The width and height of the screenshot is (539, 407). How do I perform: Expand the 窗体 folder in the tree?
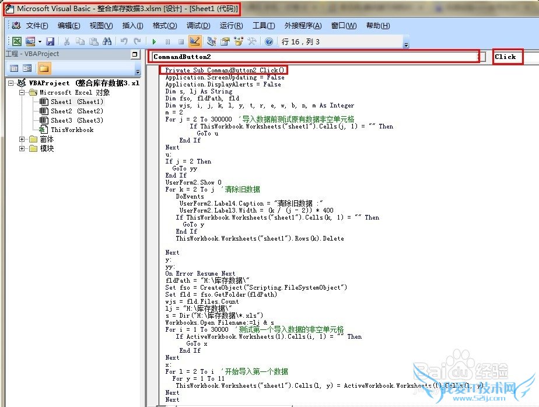point(22,139)
